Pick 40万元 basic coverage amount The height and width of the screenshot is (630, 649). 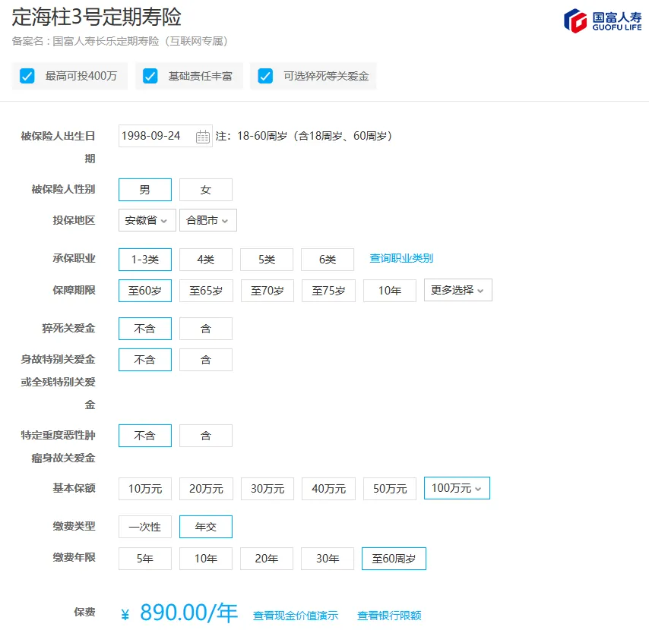coord(328,489)
